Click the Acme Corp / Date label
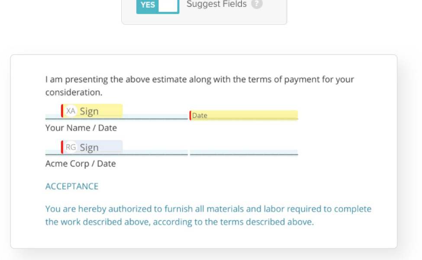 81,163
